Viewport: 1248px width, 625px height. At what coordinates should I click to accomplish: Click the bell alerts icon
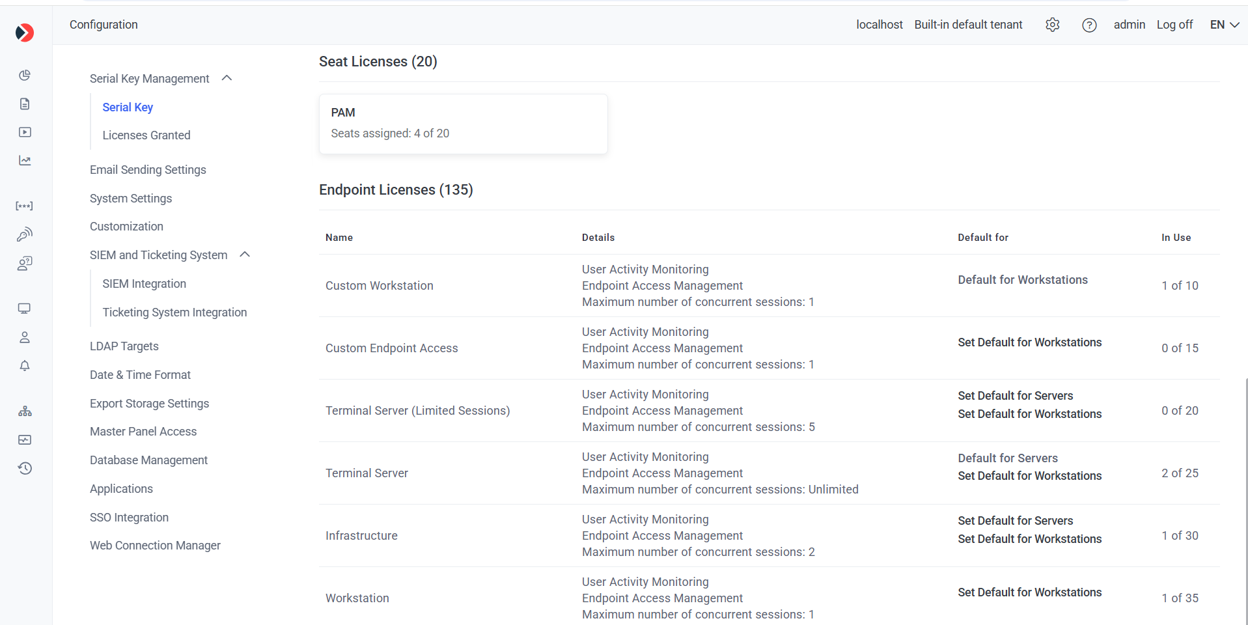pyautogui.click(x=25, y=366)
